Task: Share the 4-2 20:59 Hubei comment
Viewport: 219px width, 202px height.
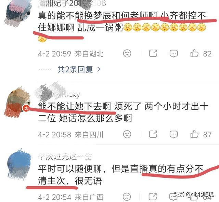Action: click(153, 53)
